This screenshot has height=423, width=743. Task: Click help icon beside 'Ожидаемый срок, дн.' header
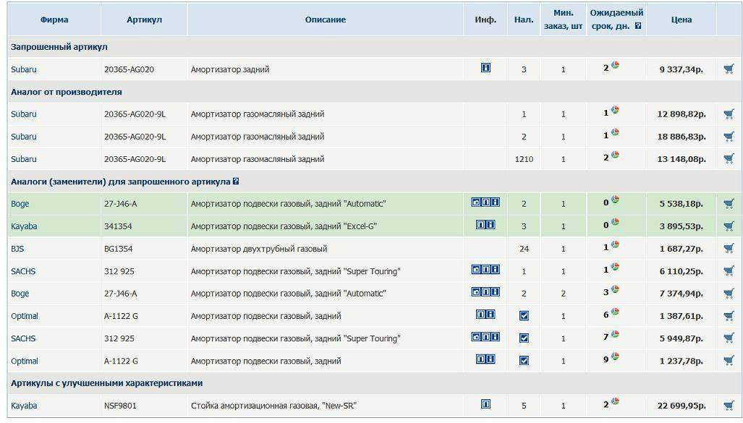click(x=637, y=27)
